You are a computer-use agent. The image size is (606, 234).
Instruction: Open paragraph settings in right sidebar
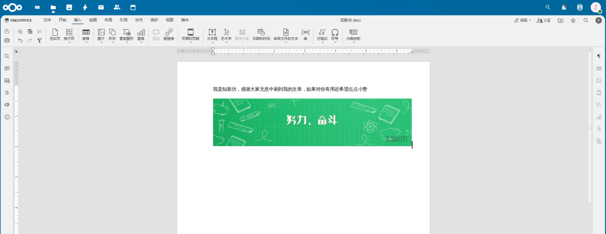coord(599,57)
